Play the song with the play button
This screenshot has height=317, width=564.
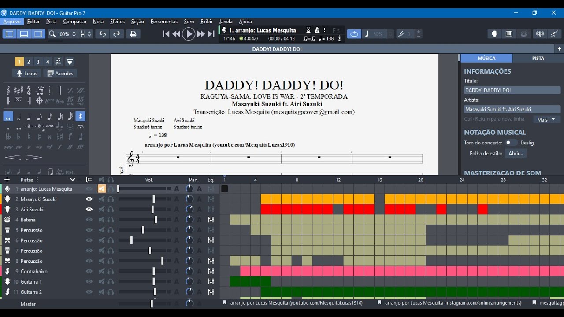tap(189, 34)
